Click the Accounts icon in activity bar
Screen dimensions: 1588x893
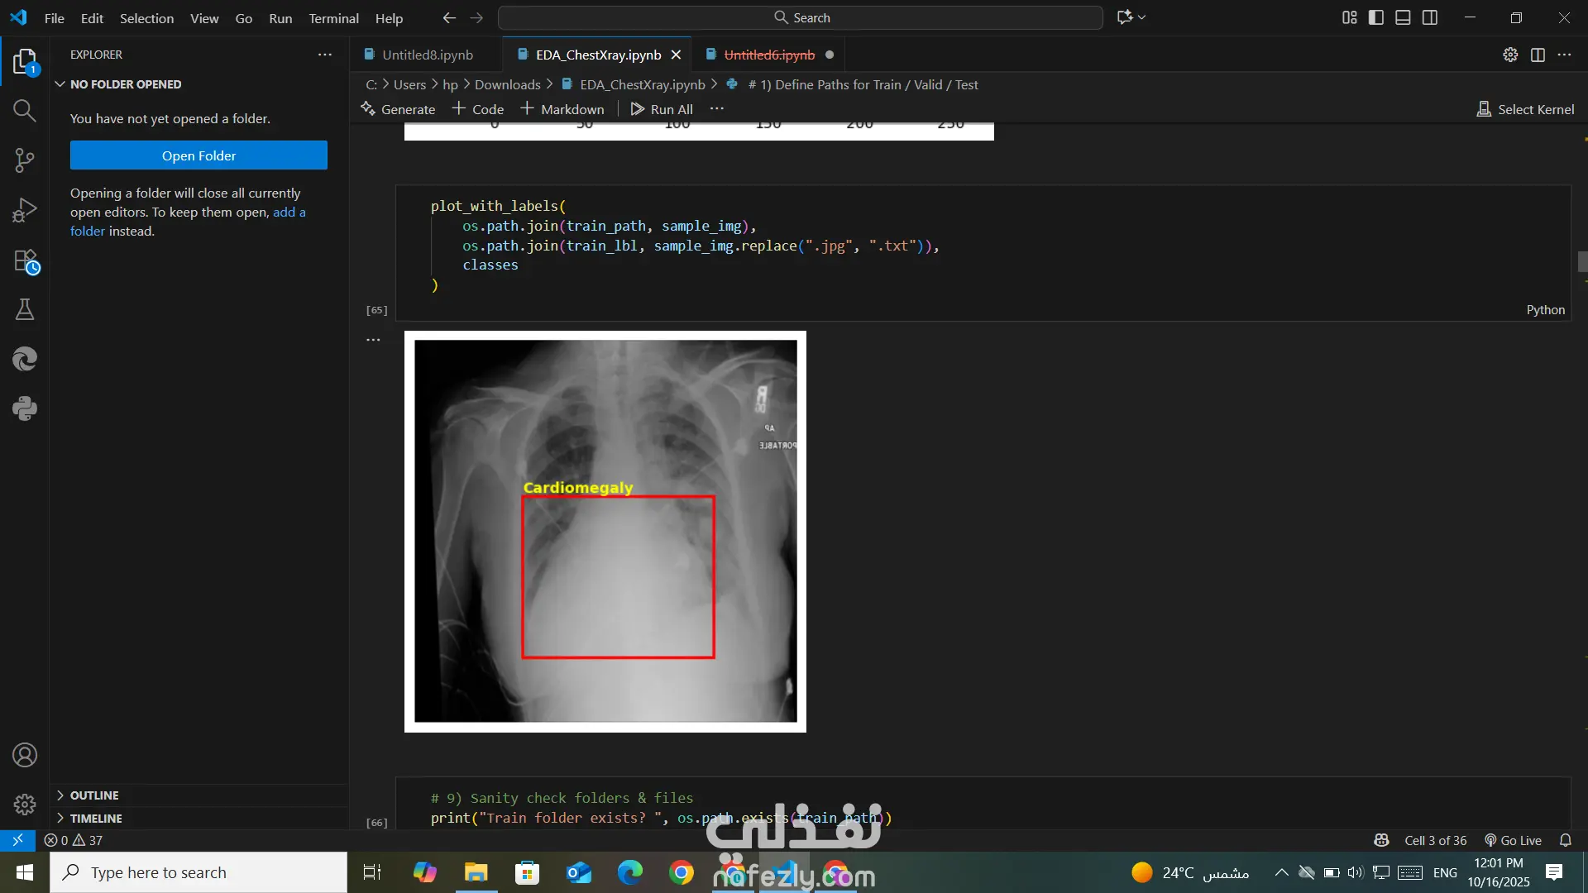click(x=25, y=755)
